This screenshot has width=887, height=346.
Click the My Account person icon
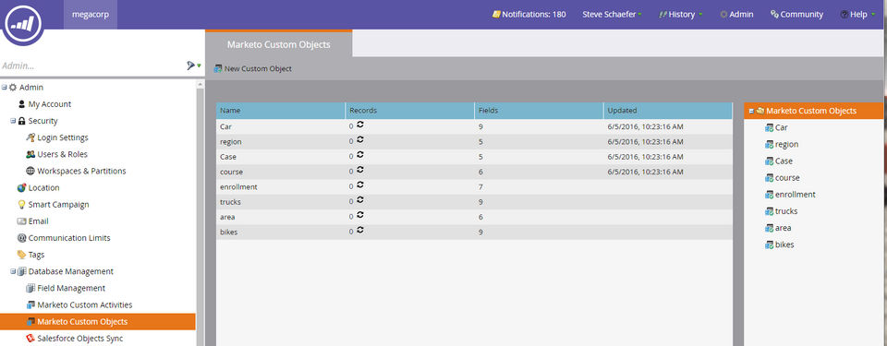[21, 104]
